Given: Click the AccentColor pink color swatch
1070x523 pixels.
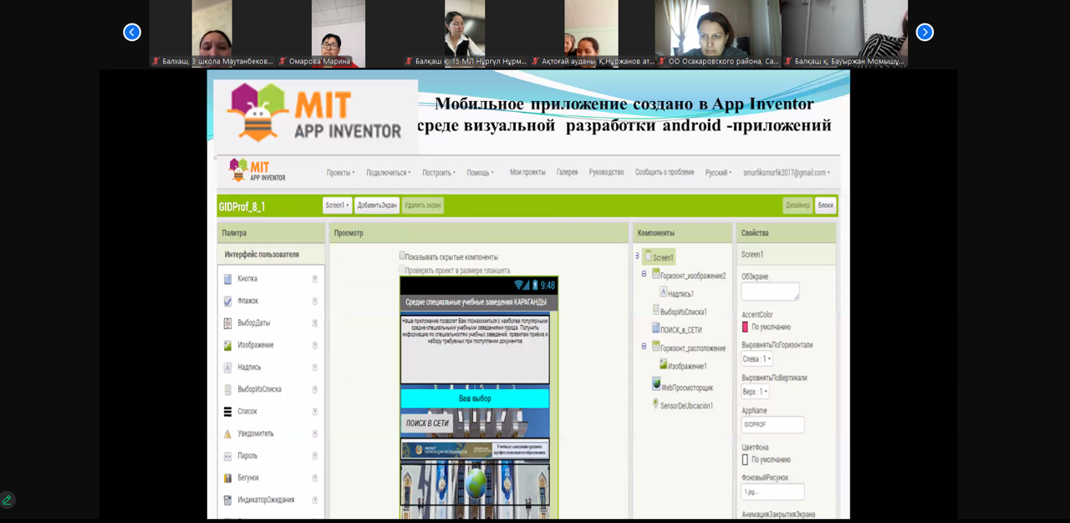Looking at the screenshot, I should pos(745,327).
